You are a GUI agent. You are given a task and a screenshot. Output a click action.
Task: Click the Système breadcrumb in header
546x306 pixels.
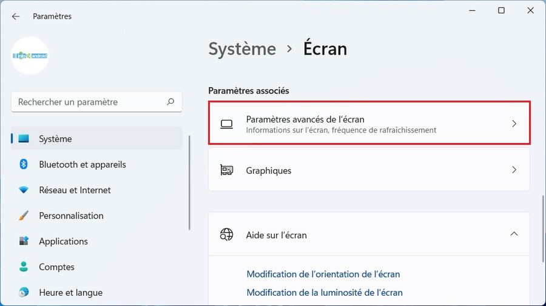pyautogui.click(x=242, y=49)
